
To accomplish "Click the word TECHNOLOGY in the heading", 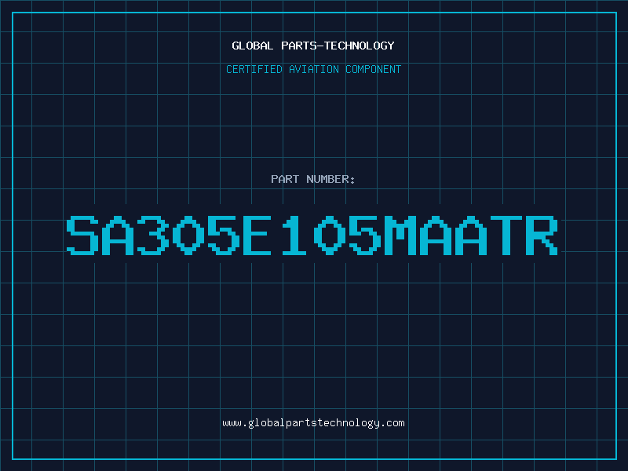I will 360,46.
